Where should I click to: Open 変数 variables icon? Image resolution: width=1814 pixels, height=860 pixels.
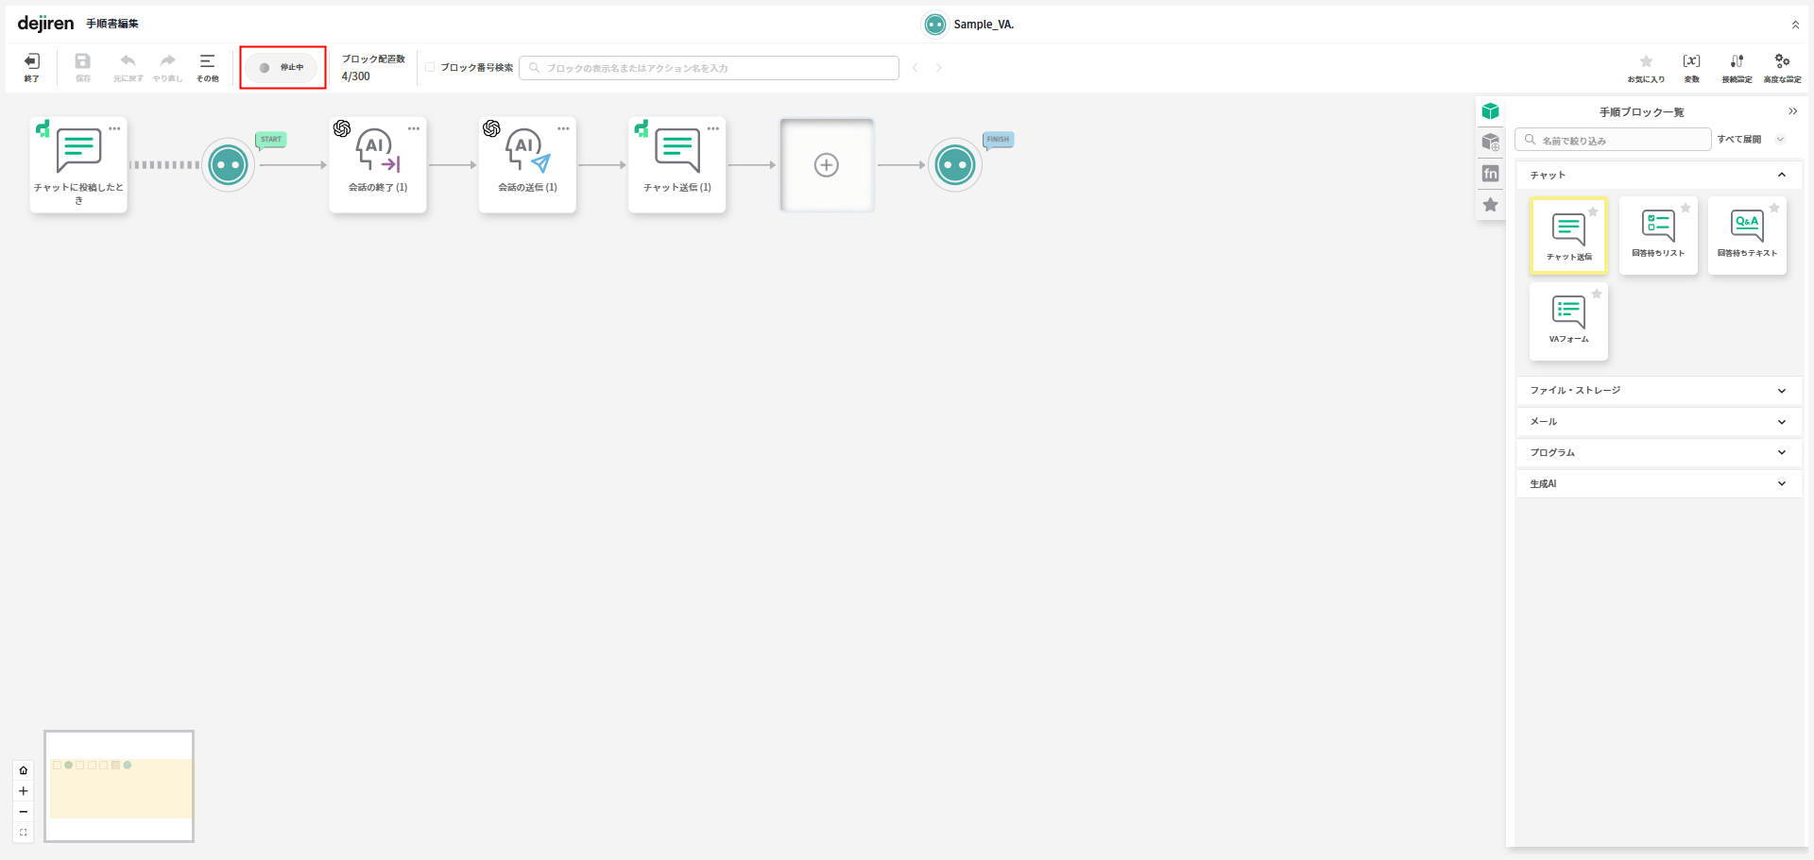point(1691,66)
